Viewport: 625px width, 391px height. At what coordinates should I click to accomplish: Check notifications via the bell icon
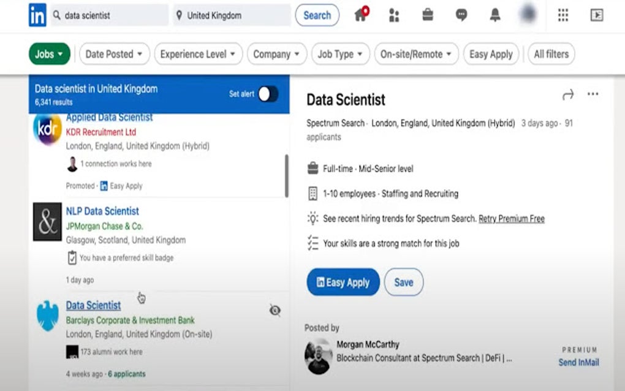click(494, 15)
